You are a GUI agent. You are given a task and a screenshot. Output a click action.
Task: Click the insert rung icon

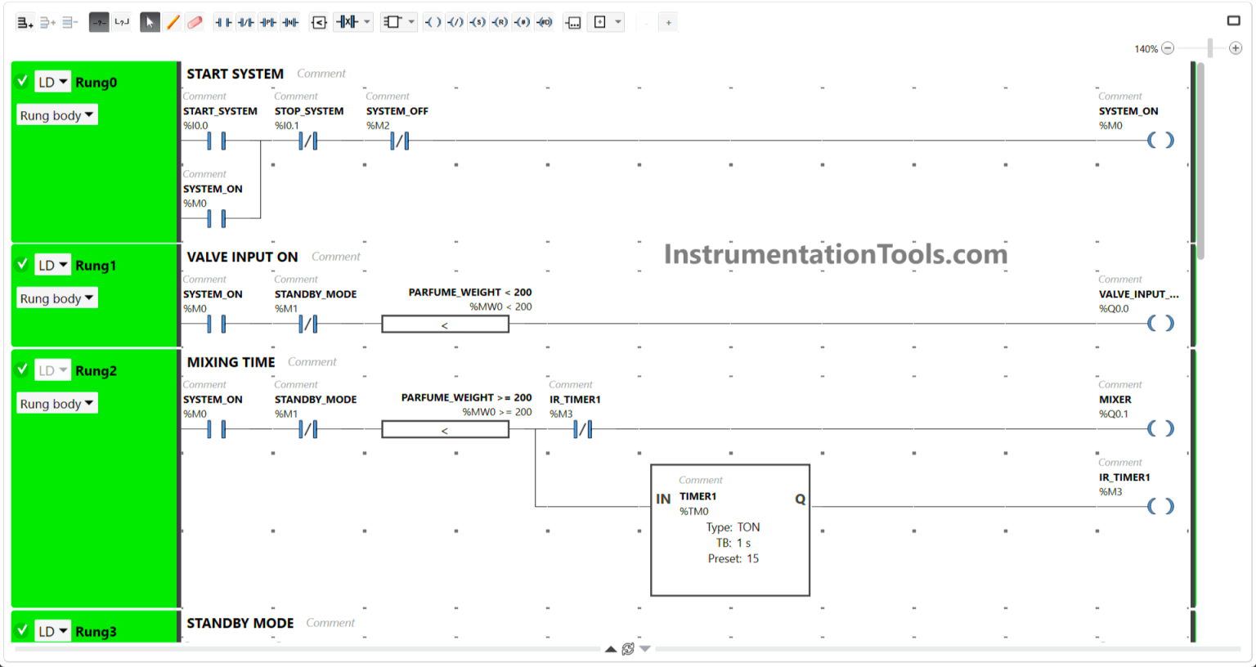tap(47, 23)
